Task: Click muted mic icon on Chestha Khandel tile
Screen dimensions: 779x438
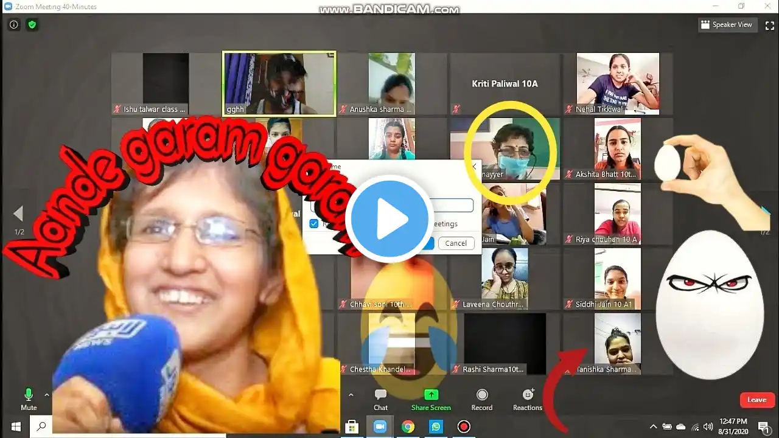Action: pyautogui.click(x=344, y=369)
